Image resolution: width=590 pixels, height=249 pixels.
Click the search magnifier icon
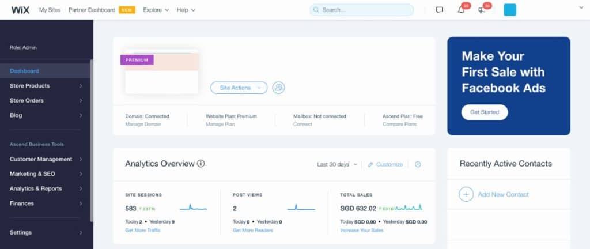coord(316,10)
